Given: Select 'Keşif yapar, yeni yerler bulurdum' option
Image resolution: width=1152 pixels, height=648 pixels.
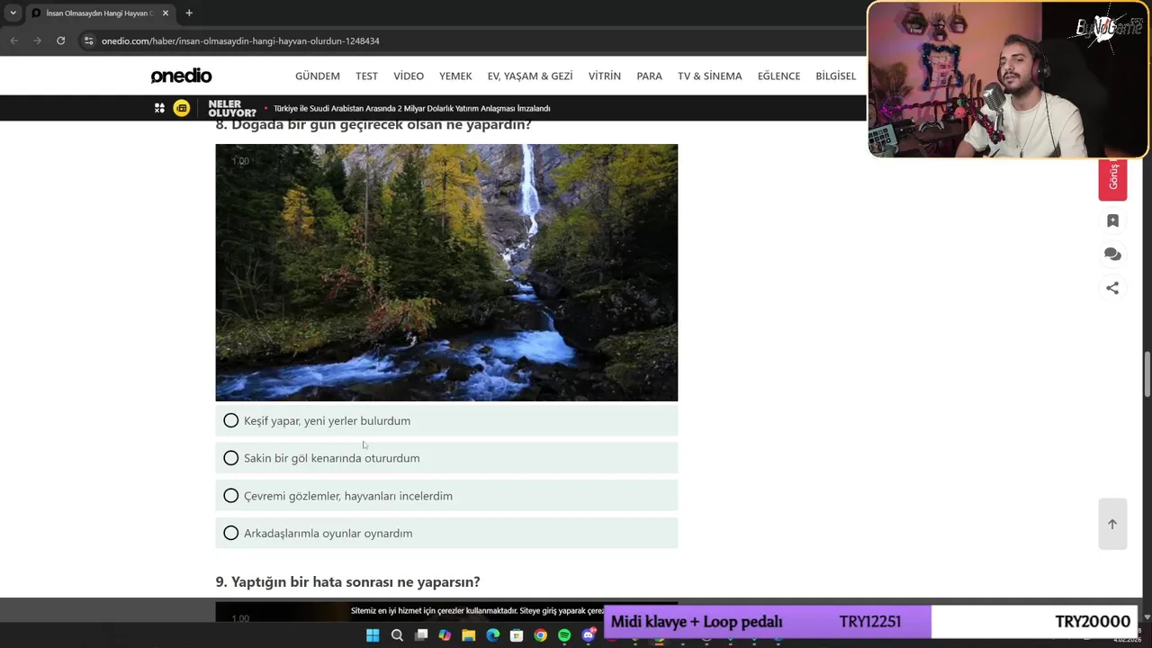Looking at the screenshot, I should click(x=446, y=420).
